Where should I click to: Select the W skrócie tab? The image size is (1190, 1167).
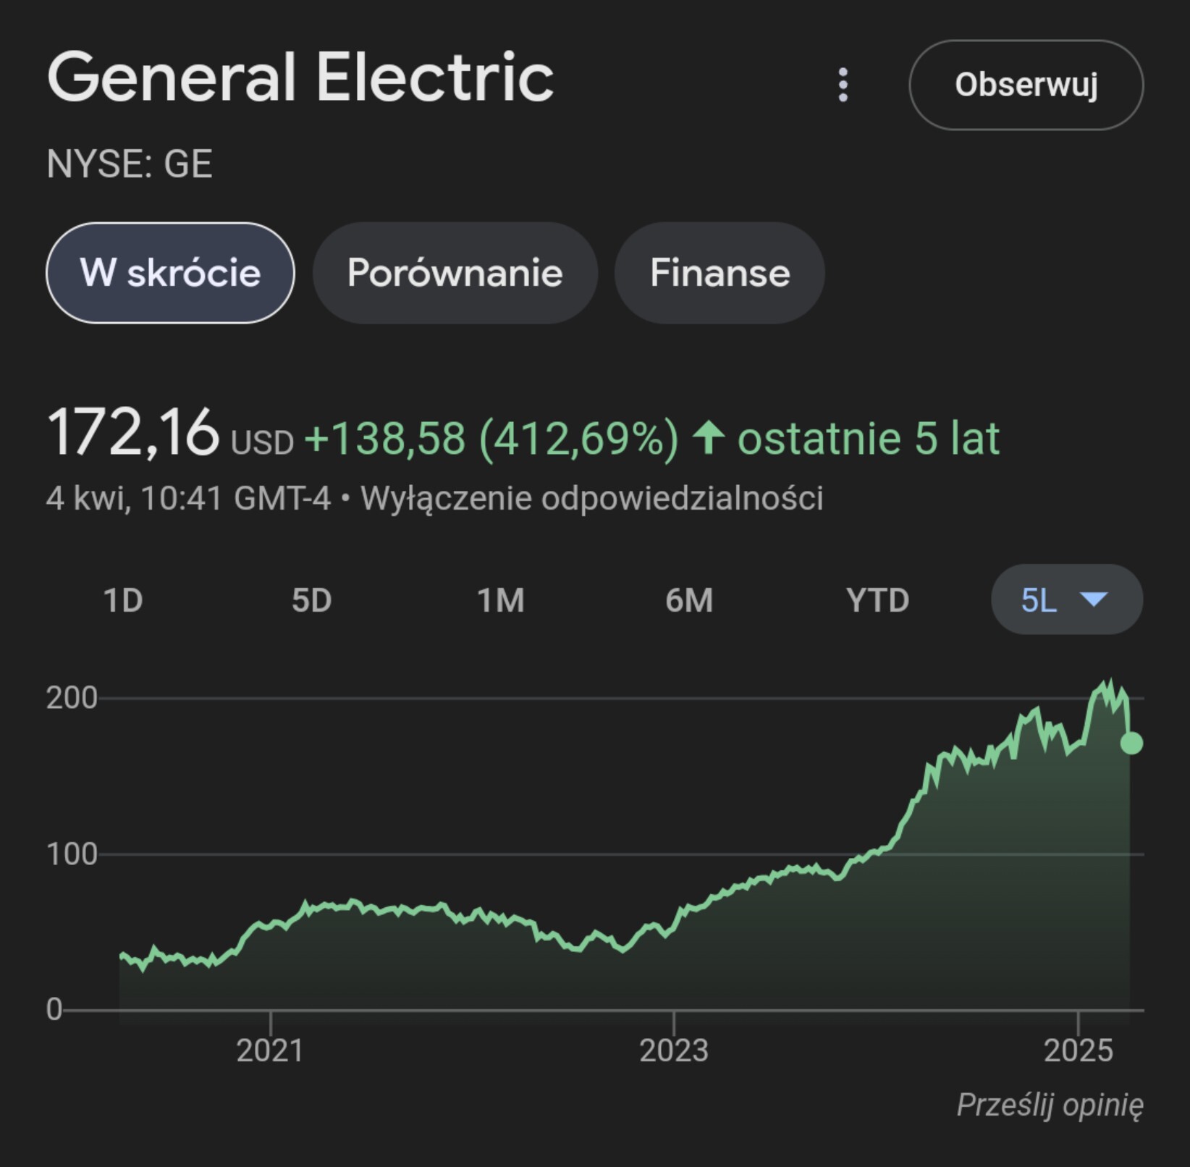(x=170, y=273)
